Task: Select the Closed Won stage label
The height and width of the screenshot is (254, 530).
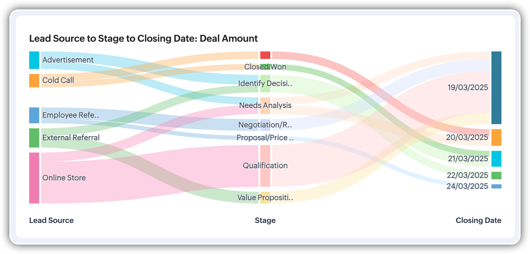Action: coord(265,67)
